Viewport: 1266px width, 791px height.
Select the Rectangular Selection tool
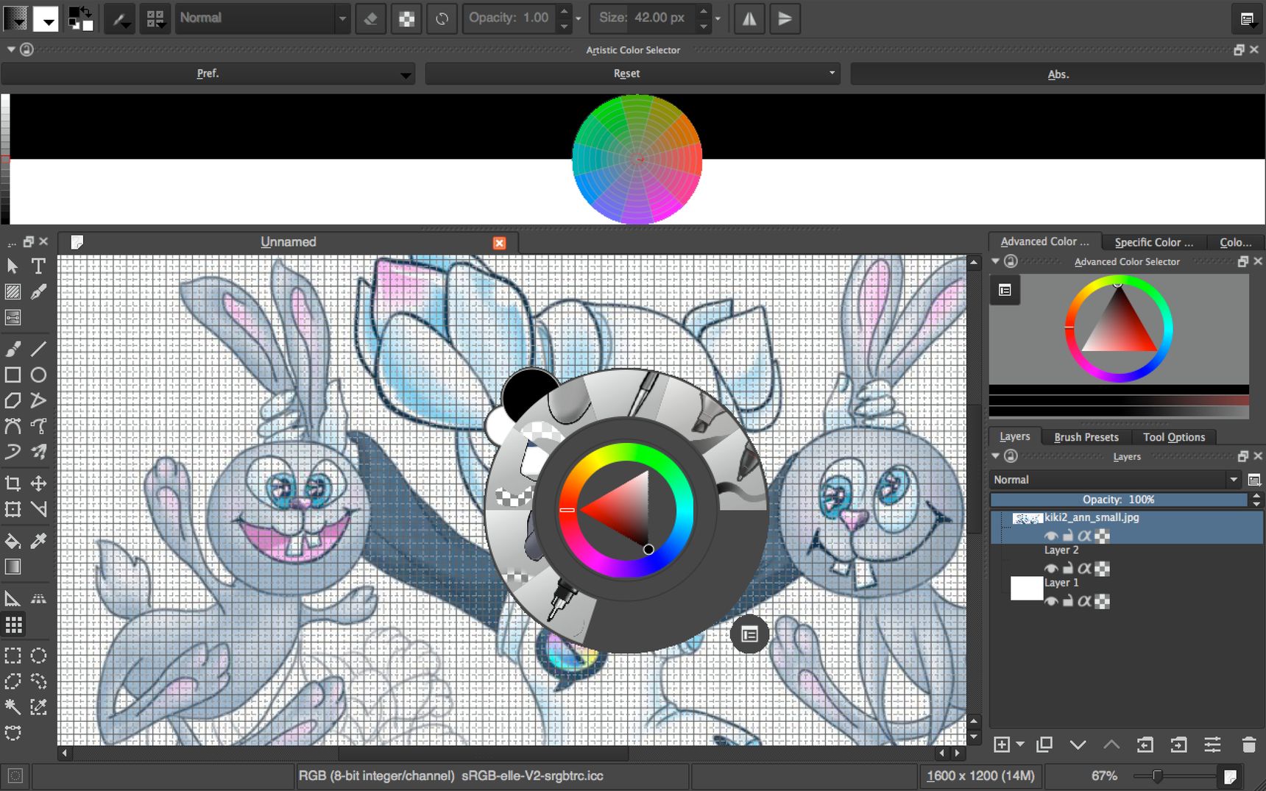(x=13, y=656)
